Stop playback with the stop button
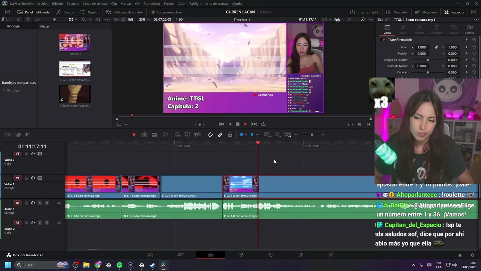 coord(237,124)
